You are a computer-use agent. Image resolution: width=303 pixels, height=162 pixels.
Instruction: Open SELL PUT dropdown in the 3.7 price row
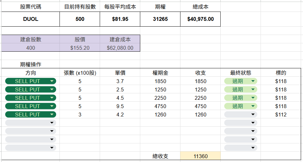[31, 81]
